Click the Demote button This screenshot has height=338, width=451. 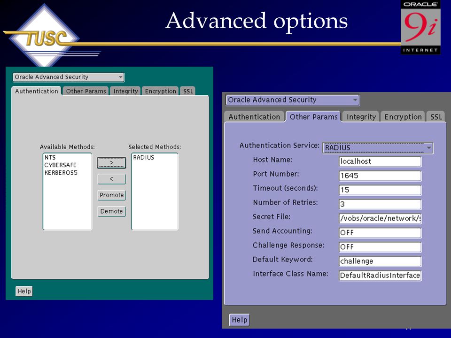click(112, 211)
